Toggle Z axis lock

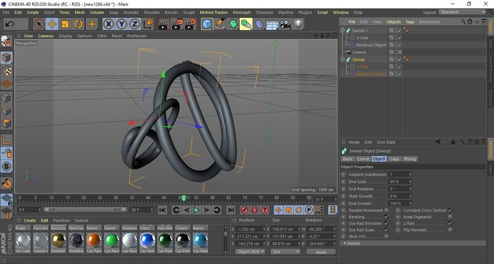pos(134,24)
